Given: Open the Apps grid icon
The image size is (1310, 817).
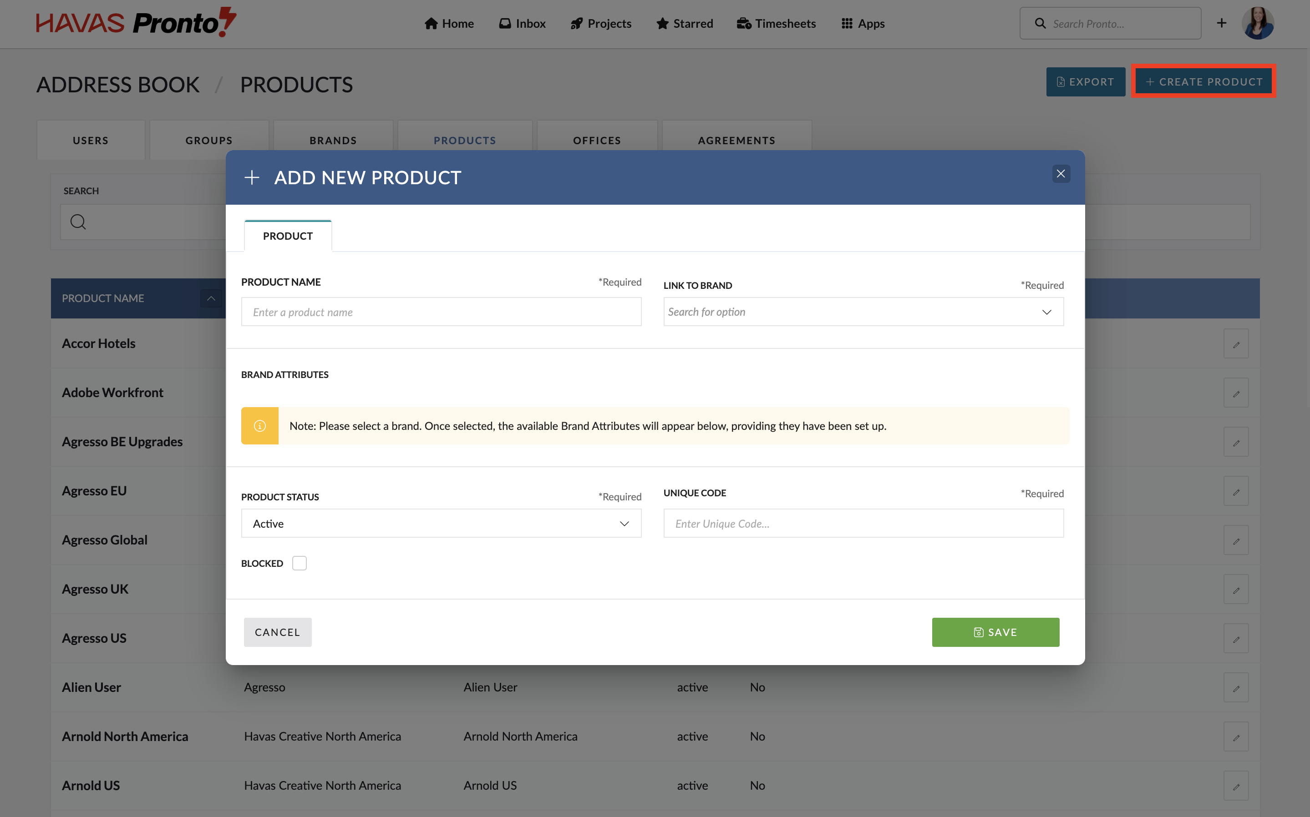Looking at the screenshot, I should point(847,23).
